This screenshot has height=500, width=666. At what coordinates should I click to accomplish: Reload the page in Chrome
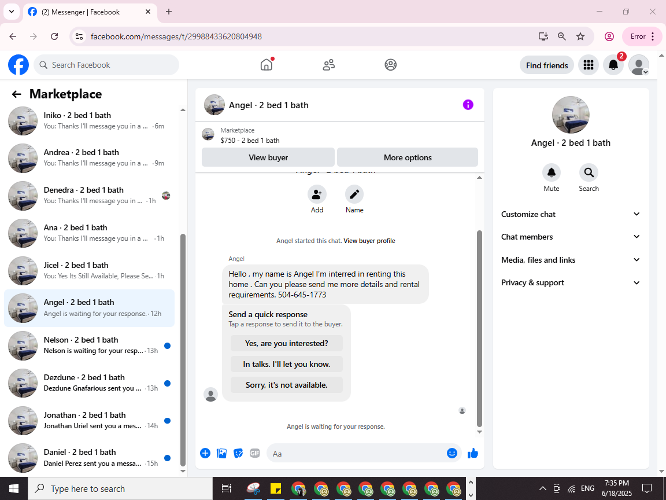[54, 36]
